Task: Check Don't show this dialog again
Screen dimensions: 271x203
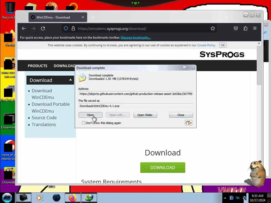Action: tap(83, 123)
